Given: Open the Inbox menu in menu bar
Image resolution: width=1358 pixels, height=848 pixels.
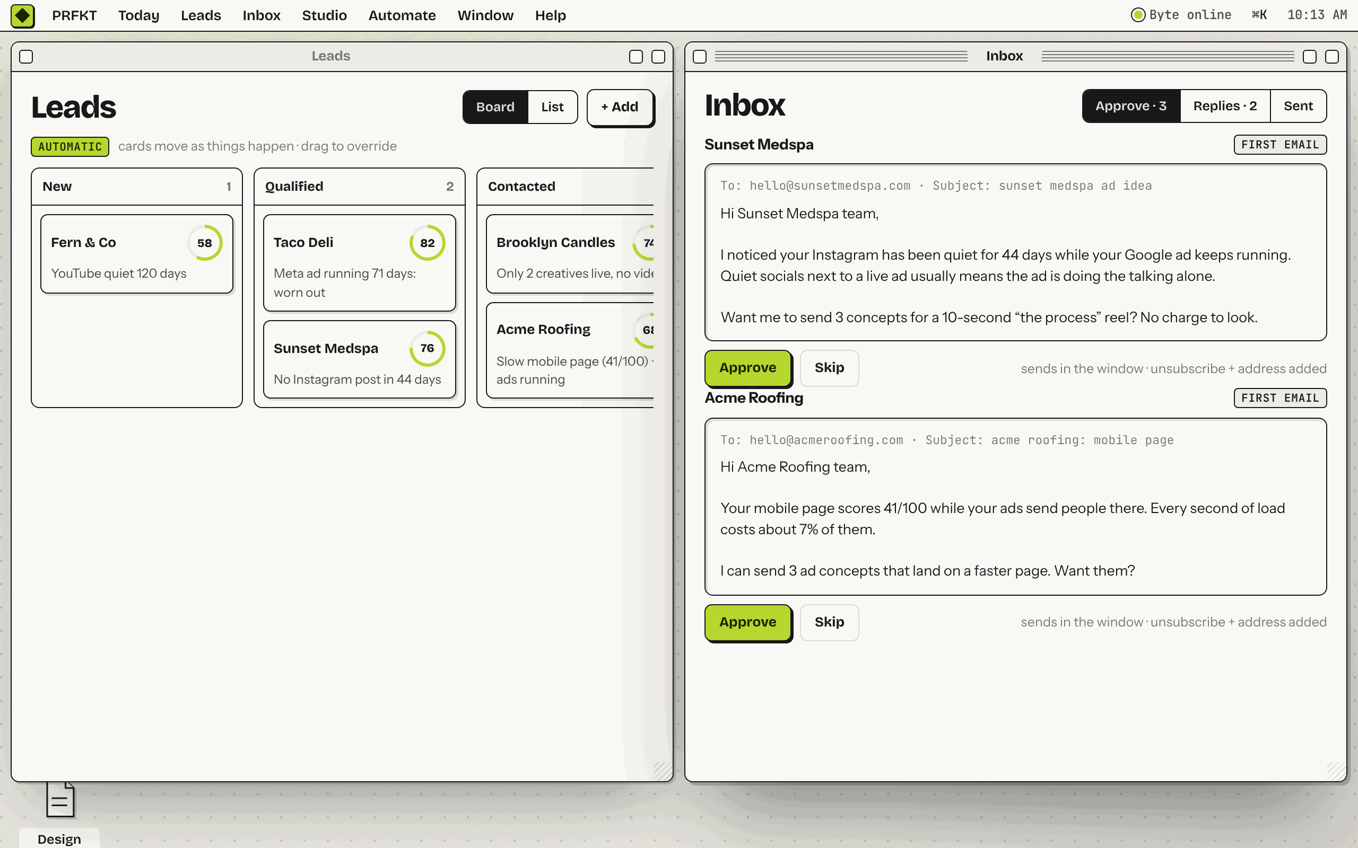Looking at the screenshot, I should (x=262, y=15).
